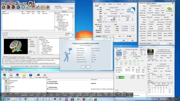
Task: Open Firefox from the taskbar
Action: [x=84, y=99]
